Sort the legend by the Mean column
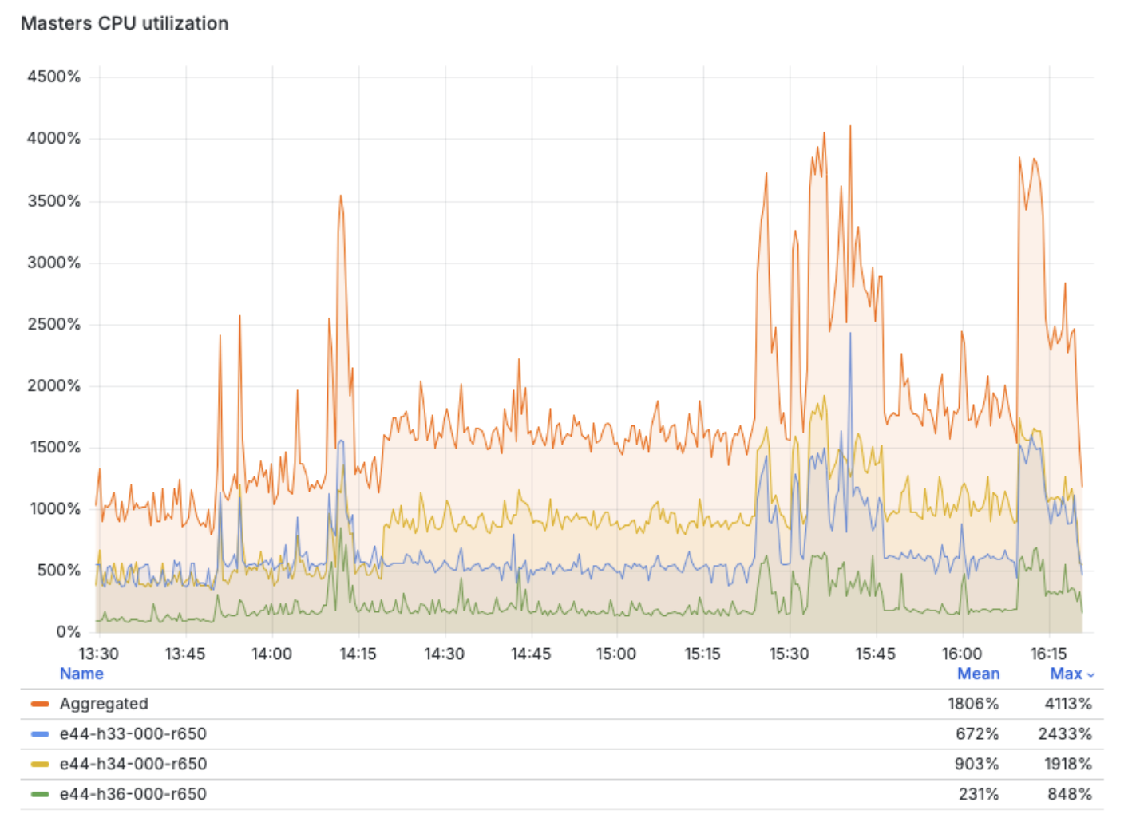 [978, 674]
